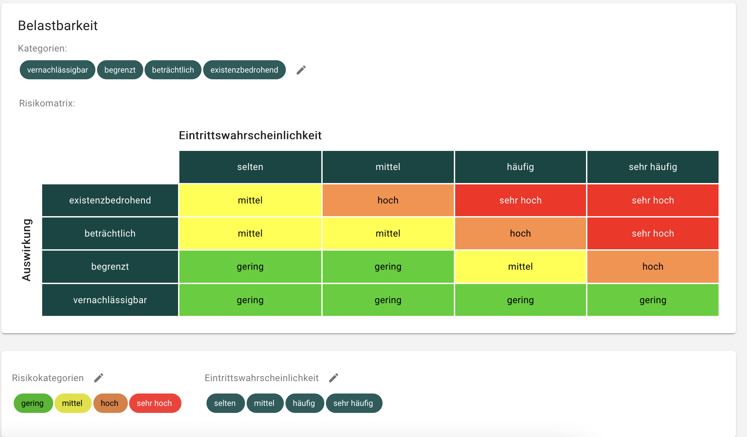Click the orange hoch risk category chip
Viewport: 747px width, 437px height.
coord(109,403)
